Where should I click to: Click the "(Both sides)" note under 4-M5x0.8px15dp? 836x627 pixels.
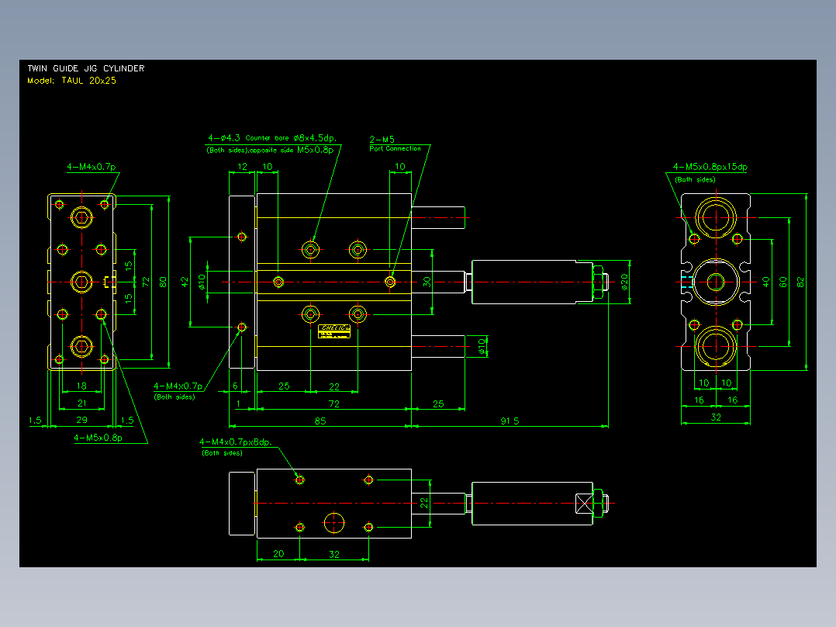(x=695, y=179)
